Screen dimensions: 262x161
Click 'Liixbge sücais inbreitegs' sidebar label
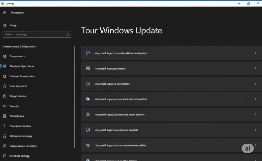[x=23, y=146]
